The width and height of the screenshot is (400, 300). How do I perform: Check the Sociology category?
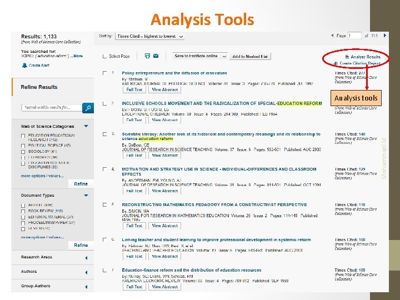click(x=23, y=152)
